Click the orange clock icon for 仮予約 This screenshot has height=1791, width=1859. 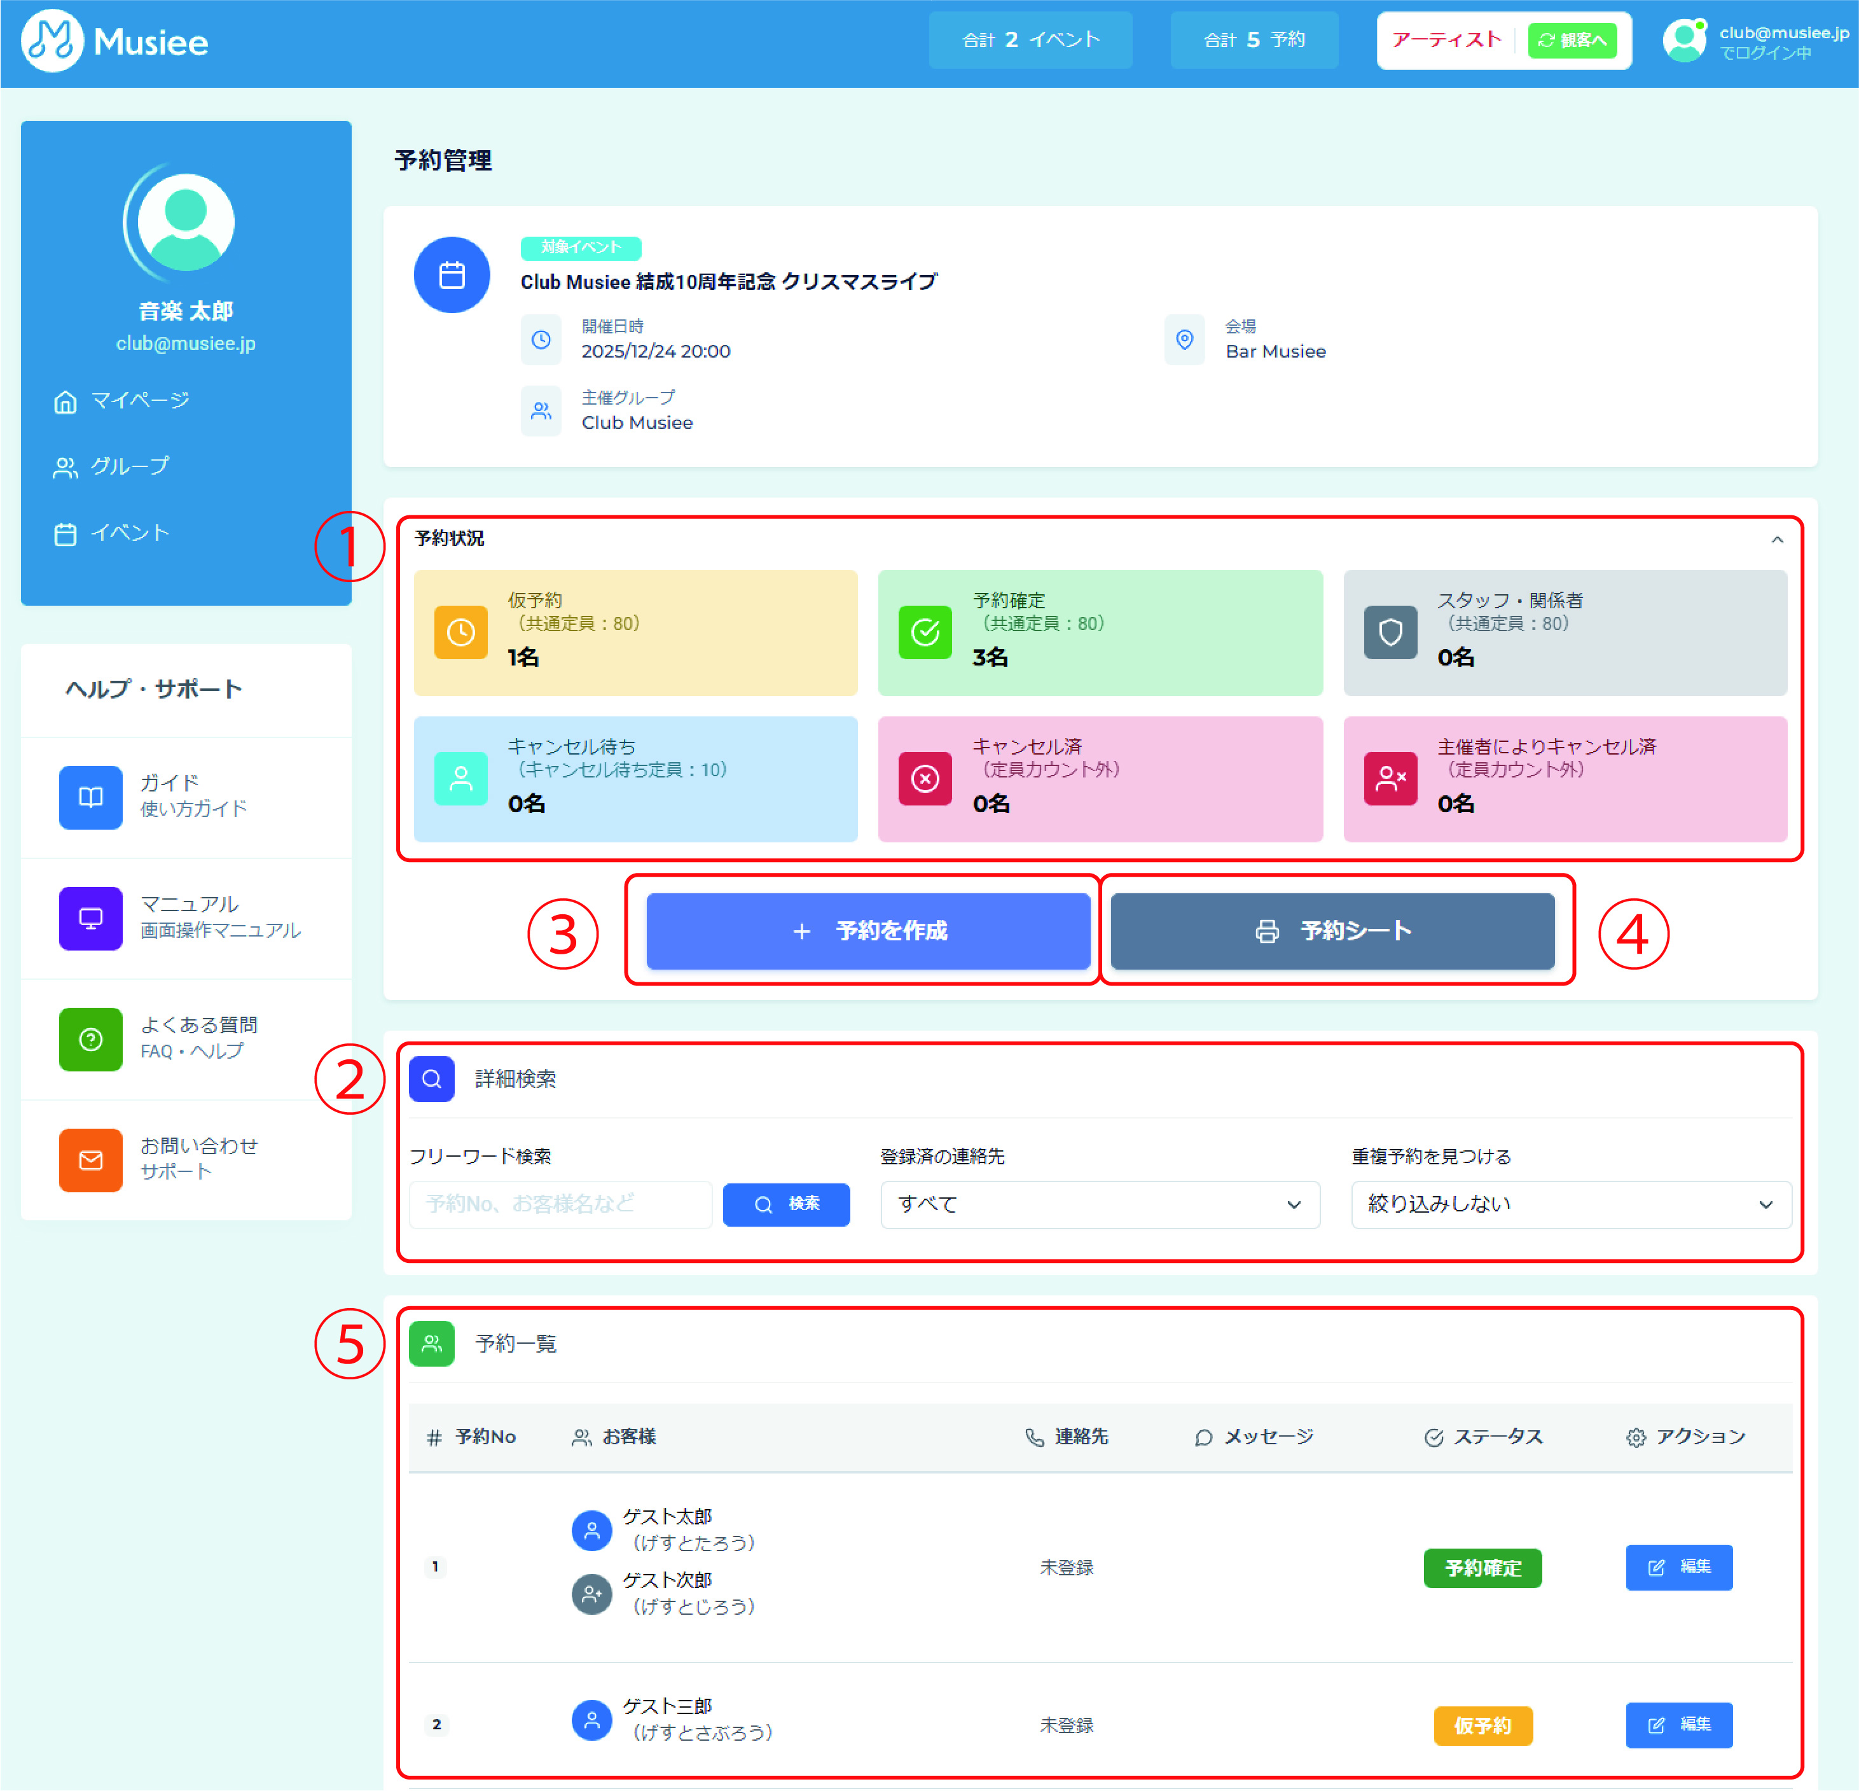click(461, 632)
